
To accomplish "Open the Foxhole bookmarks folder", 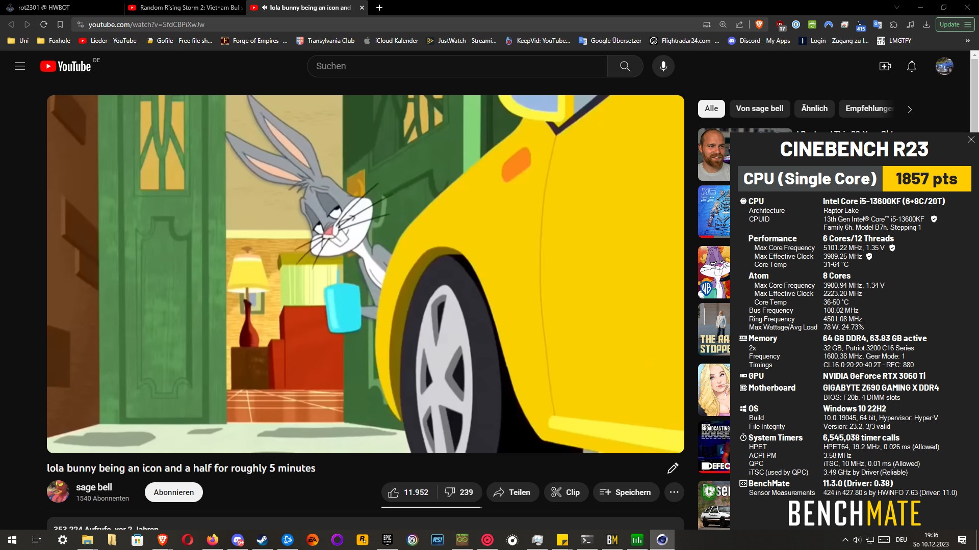I will (x=54, y=41).
